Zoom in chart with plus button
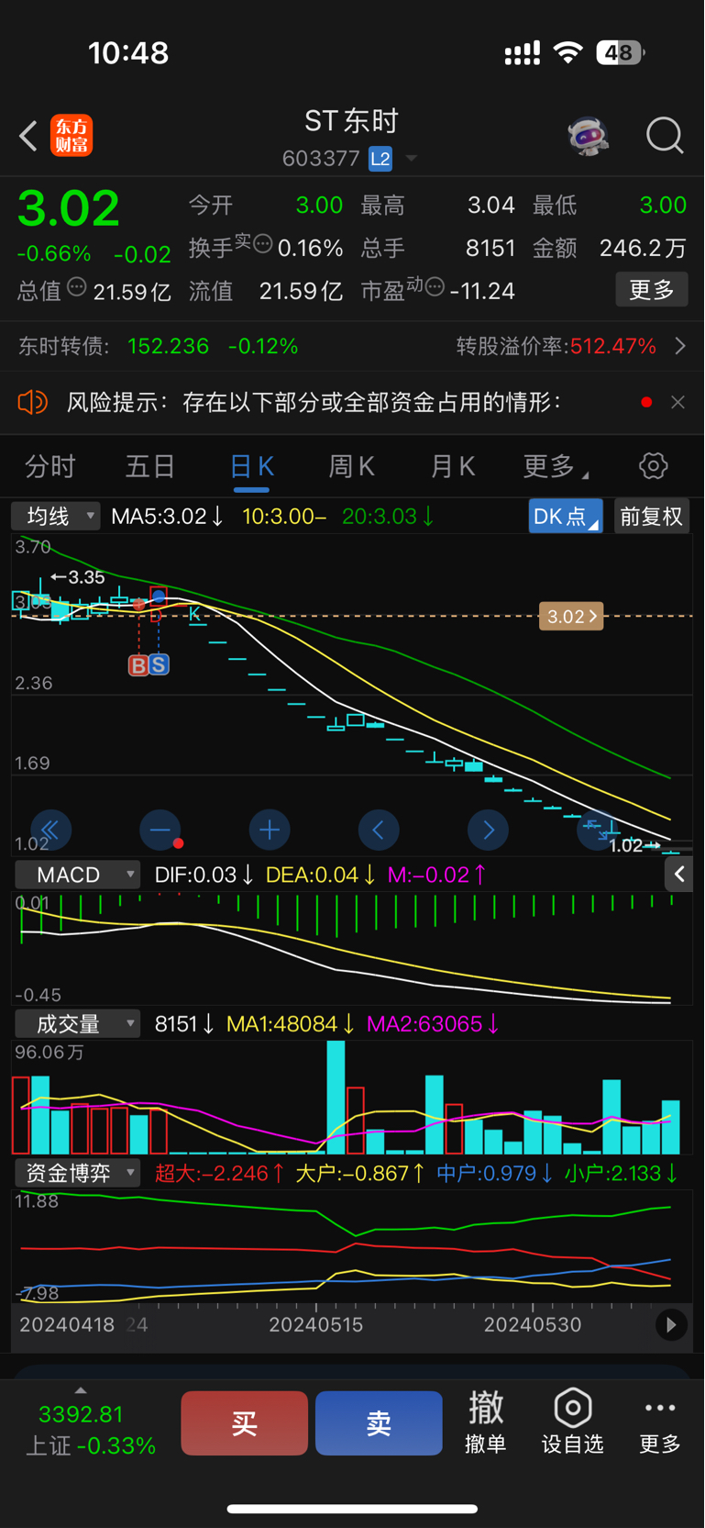The width and height of the screenshot is (705, 1528). tap(270, 831)
